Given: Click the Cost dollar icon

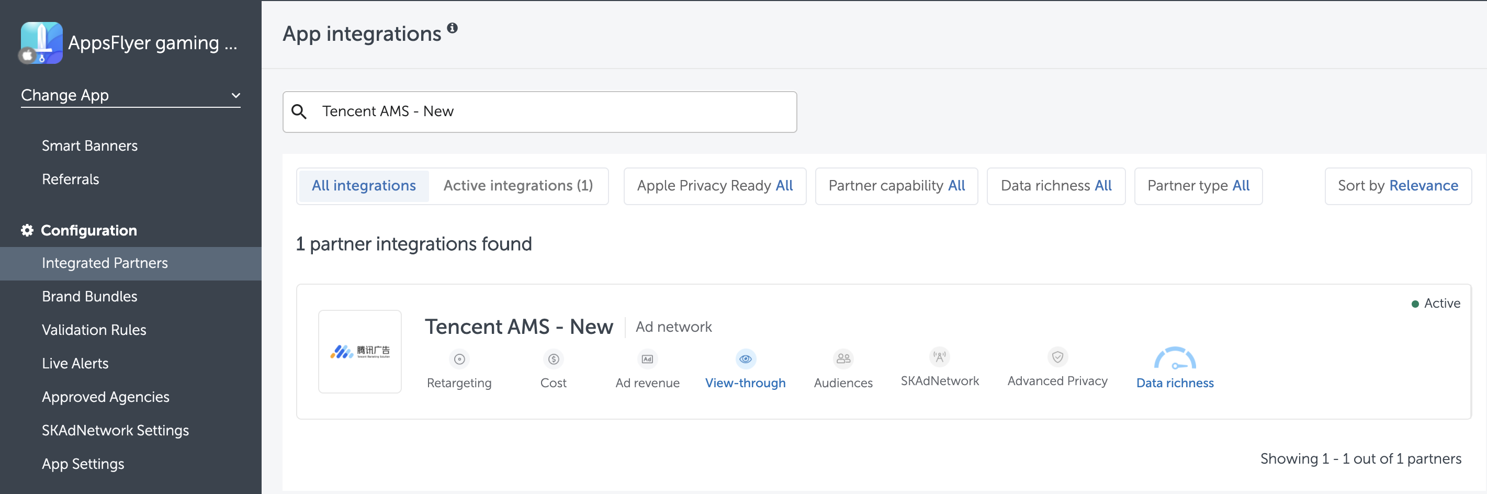Looking at the screenshot, I should coord(554,359).
